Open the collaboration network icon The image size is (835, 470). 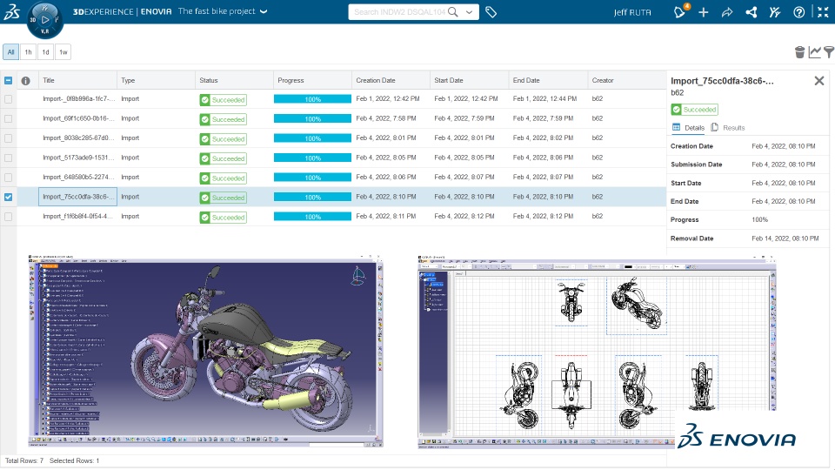[x=751, y=11]
